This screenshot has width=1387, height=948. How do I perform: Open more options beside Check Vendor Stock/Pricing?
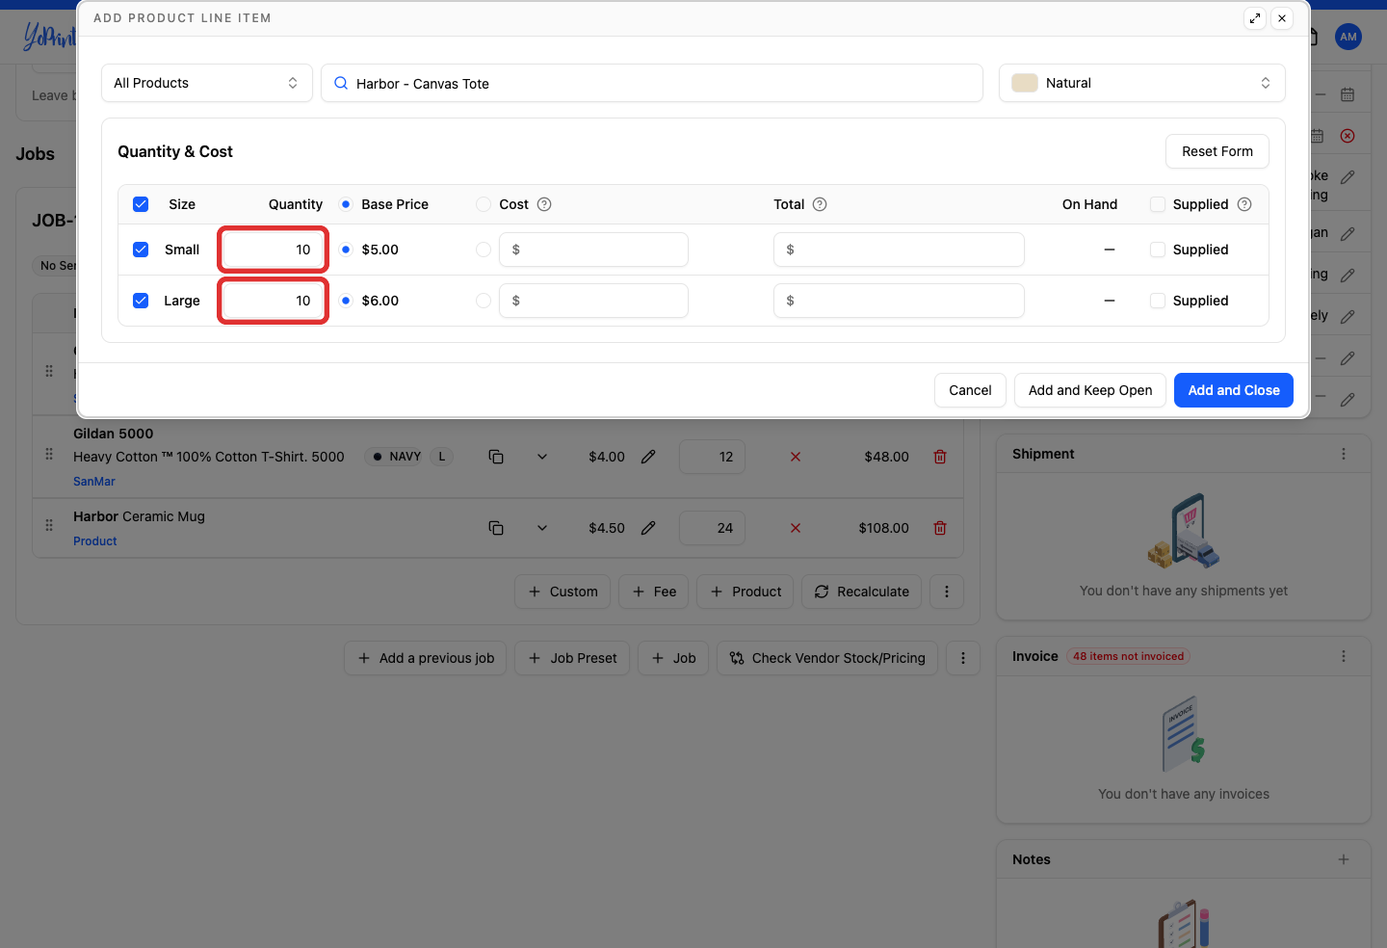point(963,658)
